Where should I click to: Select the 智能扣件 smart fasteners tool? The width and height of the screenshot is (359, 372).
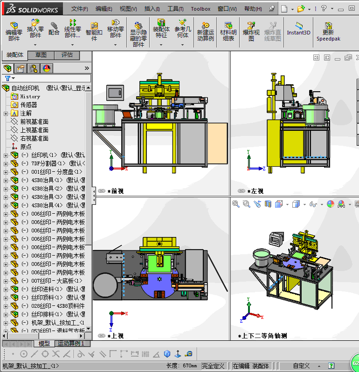tap(94, 32)
